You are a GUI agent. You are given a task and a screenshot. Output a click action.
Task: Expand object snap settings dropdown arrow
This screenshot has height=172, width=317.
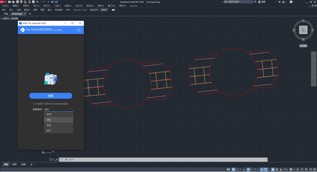click(x=269, y=170)
